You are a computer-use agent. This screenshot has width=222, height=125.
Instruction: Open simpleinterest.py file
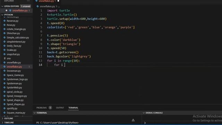16,42
